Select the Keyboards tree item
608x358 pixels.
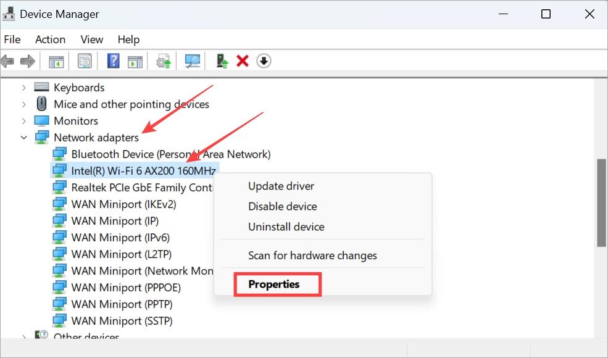79,88
